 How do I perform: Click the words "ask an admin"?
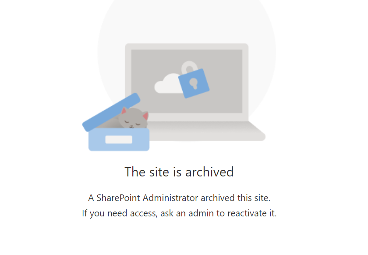[187, 213]
